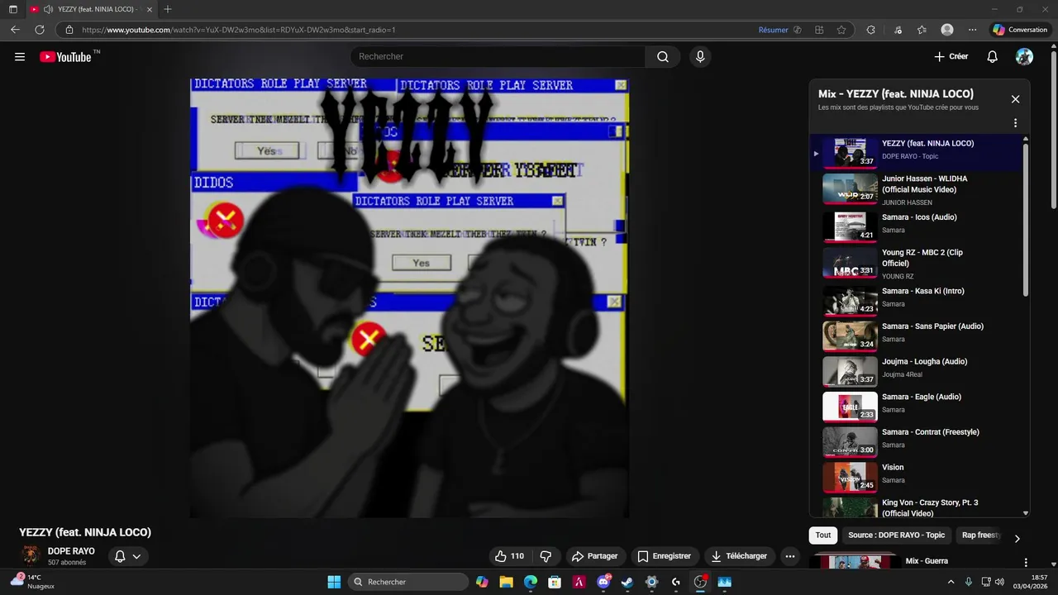This screenshot has width=1058, height=595.
Task: Select Samara - Contrat (Freestyle)
Action: pos(916,440)
